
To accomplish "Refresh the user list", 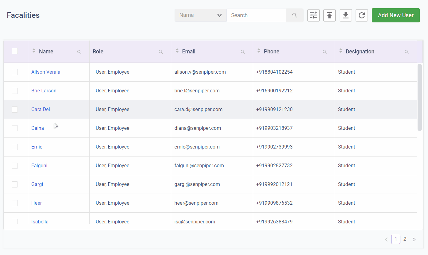I will coord(361,15).
